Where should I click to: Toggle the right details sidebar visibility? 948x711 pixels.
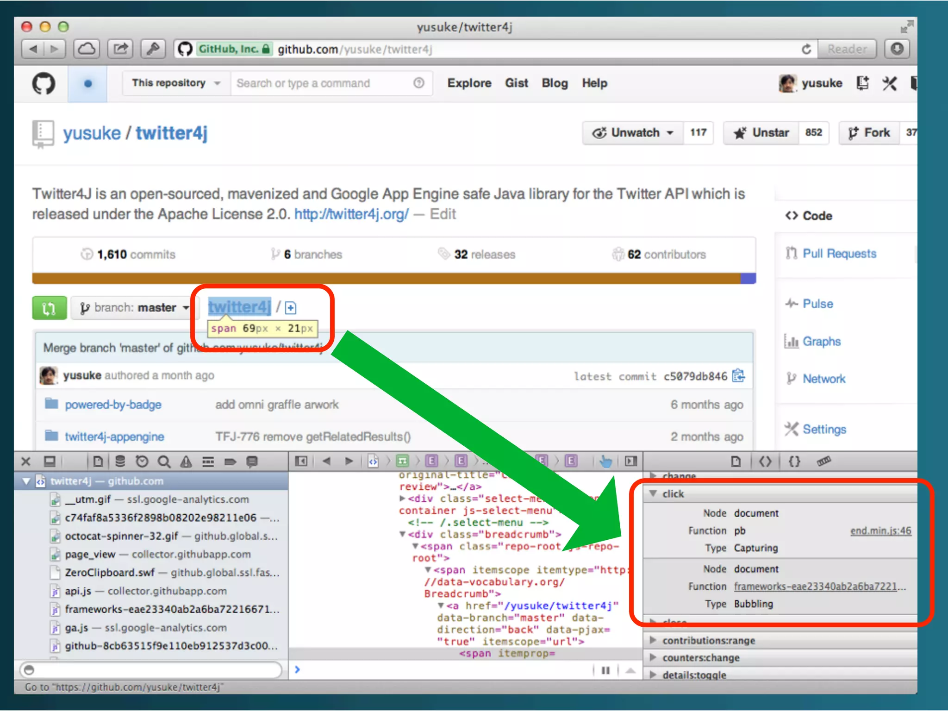tap(630, 461)
